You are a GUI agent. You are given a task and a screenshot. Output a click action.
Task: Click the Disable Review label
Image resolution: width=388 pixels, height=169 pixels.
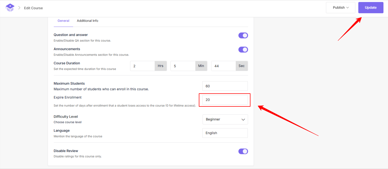(66, 151)
